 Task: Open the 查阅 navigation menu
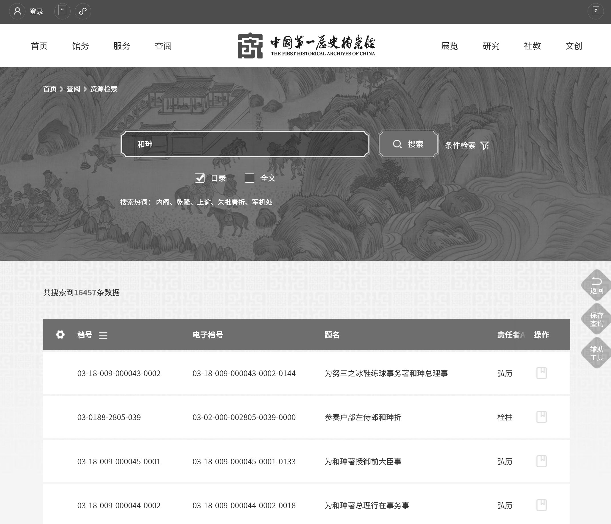tap(163, 46)
